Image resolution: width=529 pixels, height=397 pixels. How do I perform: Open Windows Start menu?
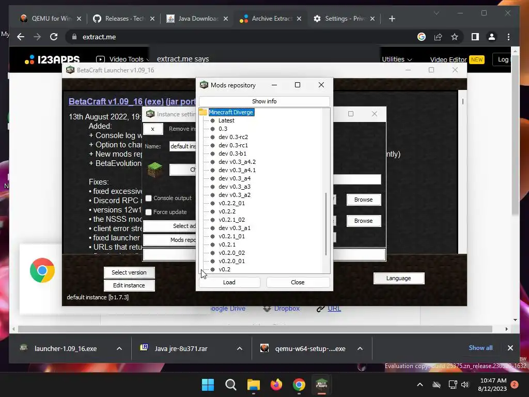point(208,385)
